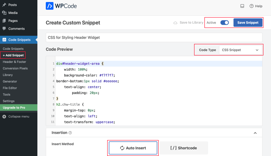Click the text-transform: uppercase line
The height and width of the screenshot is (156, 271).
tap(90, 122)
